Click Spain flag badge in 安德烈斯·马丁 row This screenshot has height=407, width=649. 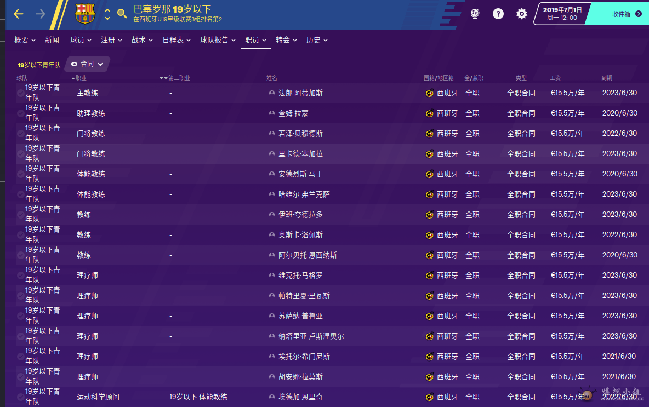(430, 174)
